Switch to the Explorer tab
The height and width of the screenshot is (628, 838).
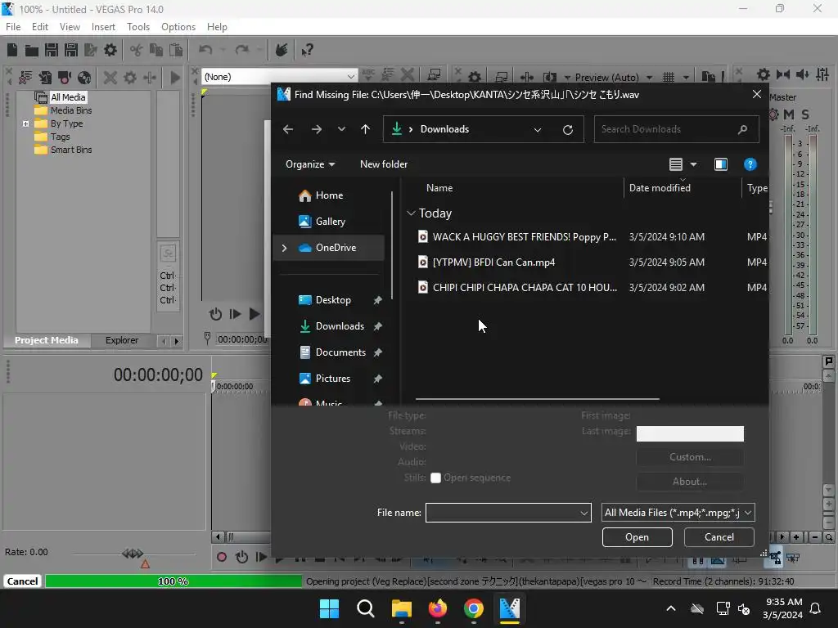[x=122, y=340]
